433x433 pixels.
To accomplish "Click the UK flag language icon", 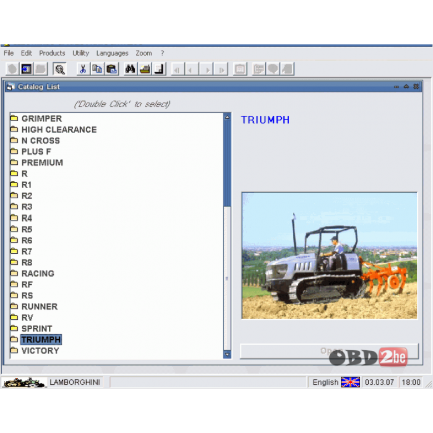I will [x=350, y=382].
